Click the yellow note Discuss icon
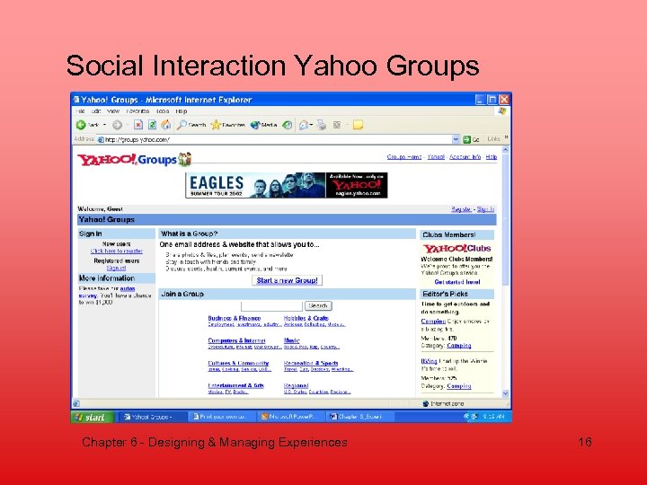Screen dimensions: 647x485 (358, 125)
